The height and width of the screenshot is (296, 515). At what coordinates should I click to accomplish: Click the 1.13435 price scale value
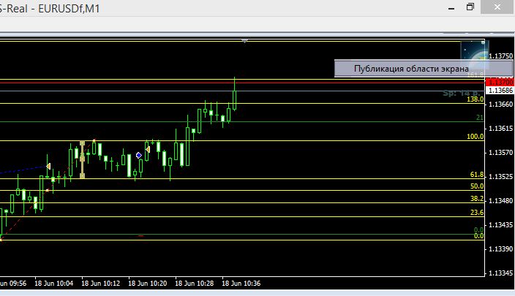(x=500, y=225)
